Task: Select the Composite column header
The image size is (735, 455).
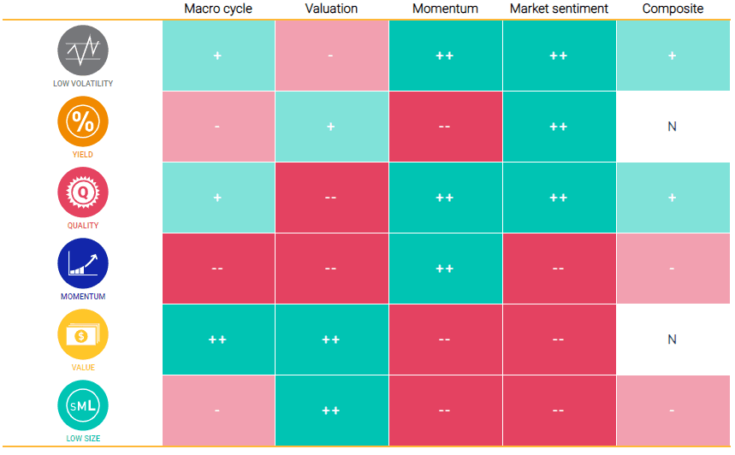Action: pos(673,9)
